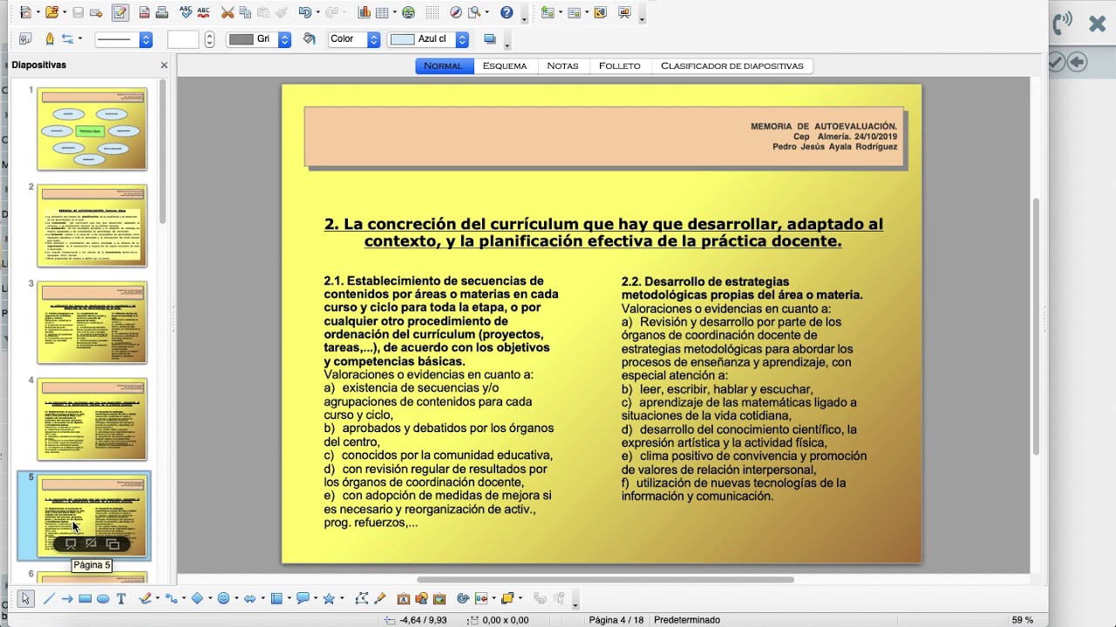Click Página 4 / 18 in status bar
1116x627 pixels.
coord(618,620)
